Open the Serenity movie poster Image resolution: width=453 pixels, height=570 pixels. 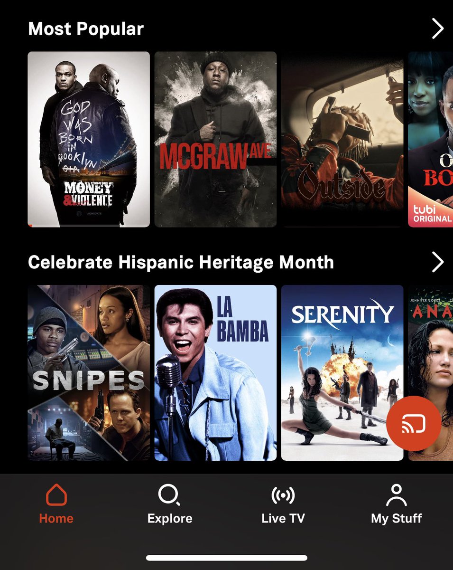point(342,373)
